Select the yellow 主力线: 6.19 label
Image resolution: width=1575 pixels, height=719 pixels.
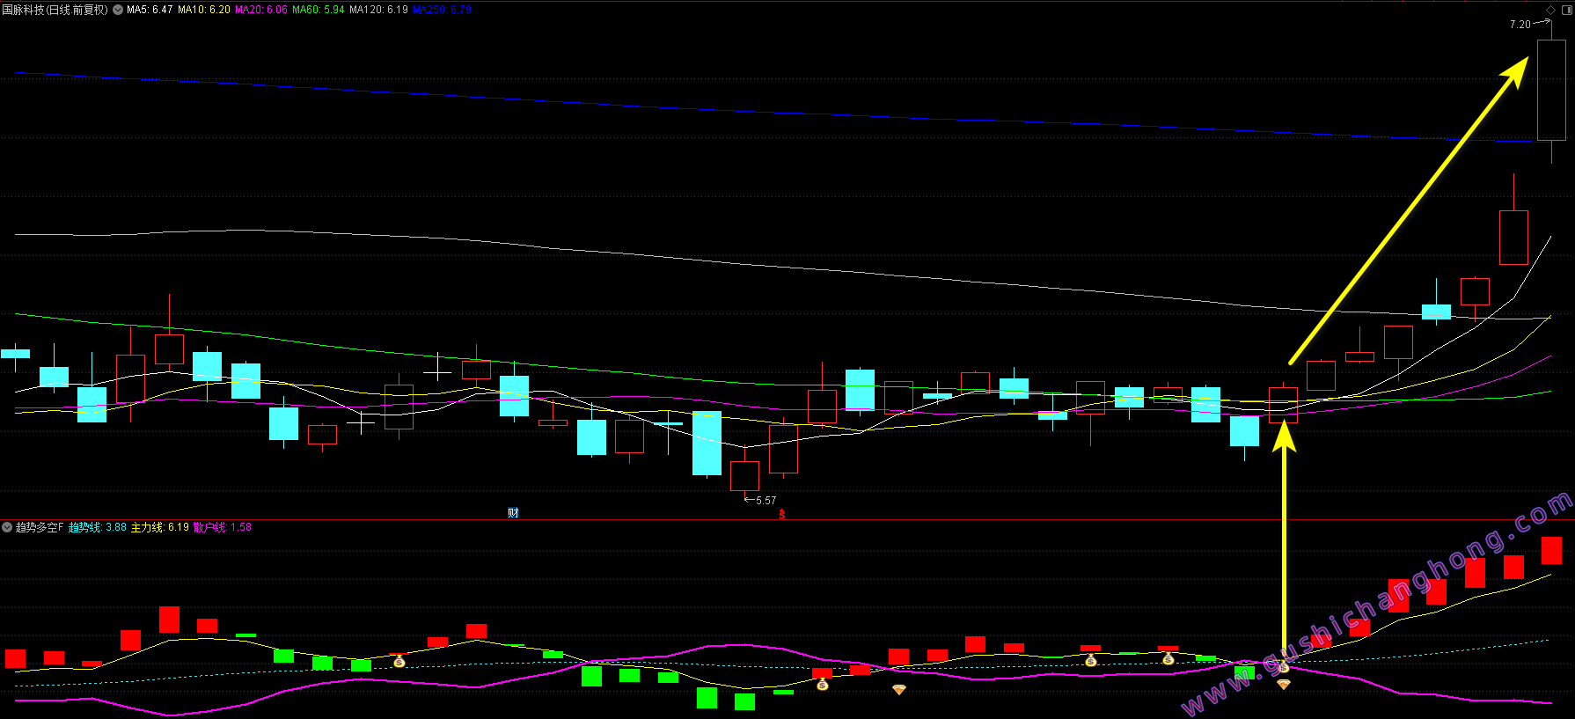pos(160,527)
